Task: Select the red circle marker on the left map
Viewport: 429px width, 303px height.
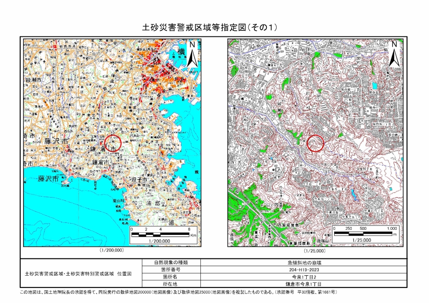Action: [113, 144]
